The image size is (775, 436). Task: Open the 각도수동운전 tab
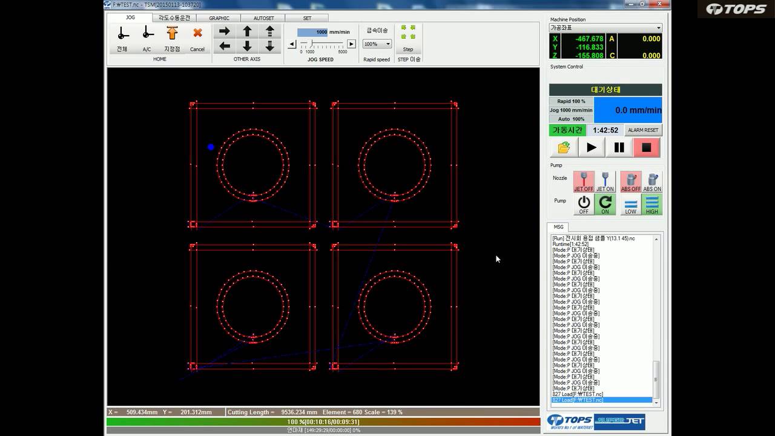tap(174, 18)
